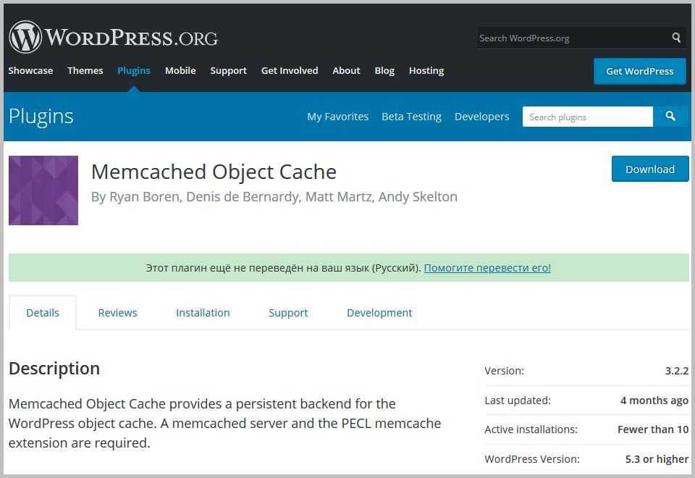
Task: Go to the Themes menu
Action: [x=85, y=70]
